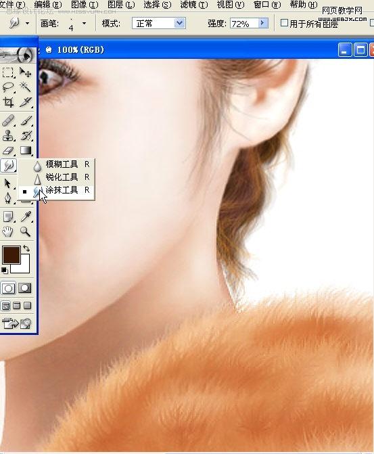Click the 强度 72% input field

(244, 24)
